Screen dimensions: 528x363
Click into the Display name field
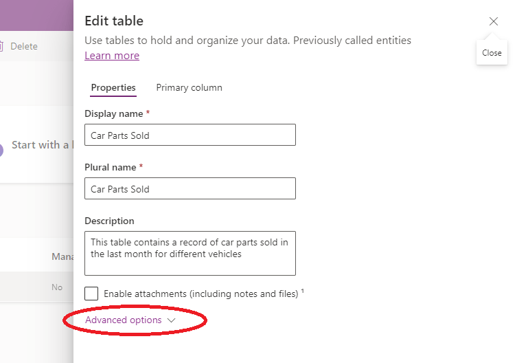190,135
